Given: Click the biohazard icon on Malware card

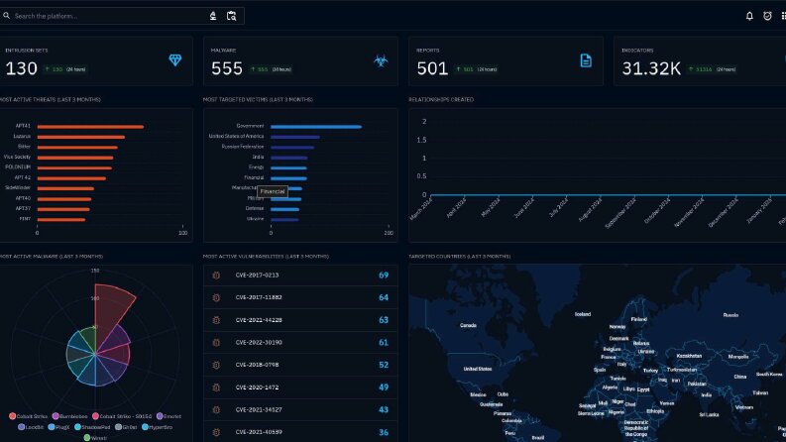Looking at the screenshot, I should click(x=381, y=60).
